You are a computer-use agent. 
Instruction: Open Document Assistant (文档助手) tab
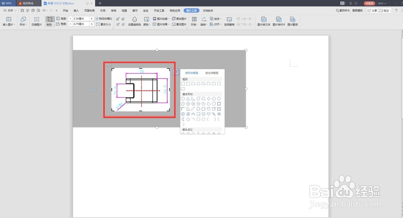click(208, 10)
